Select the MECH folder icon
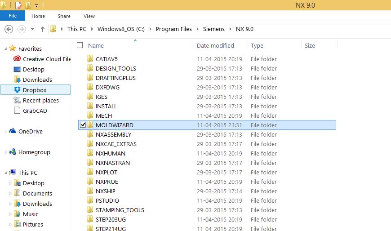This screenshot has width=391, height=231. coord(90,115)
